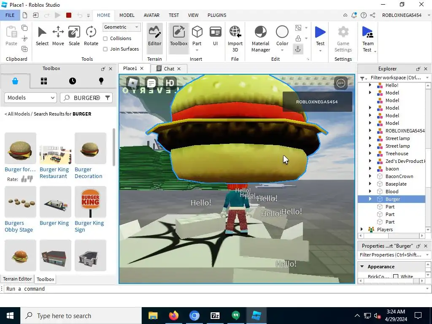Open the VIEW ribbon tab

click(x=193, y=15)
